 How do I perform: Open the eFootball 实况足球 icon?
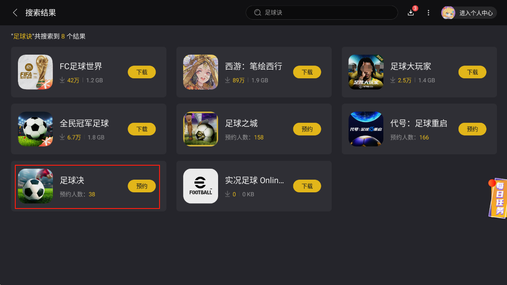point(201,186)
